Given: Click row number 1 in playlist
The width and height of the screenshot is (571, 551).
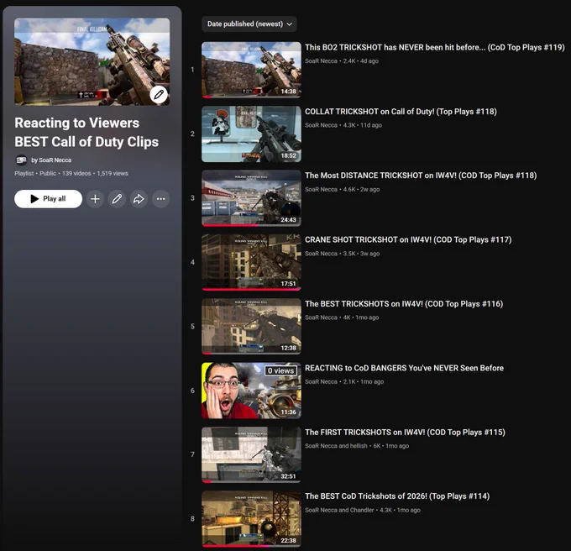Looking at the screenshot, I should [x=192, y=70].
